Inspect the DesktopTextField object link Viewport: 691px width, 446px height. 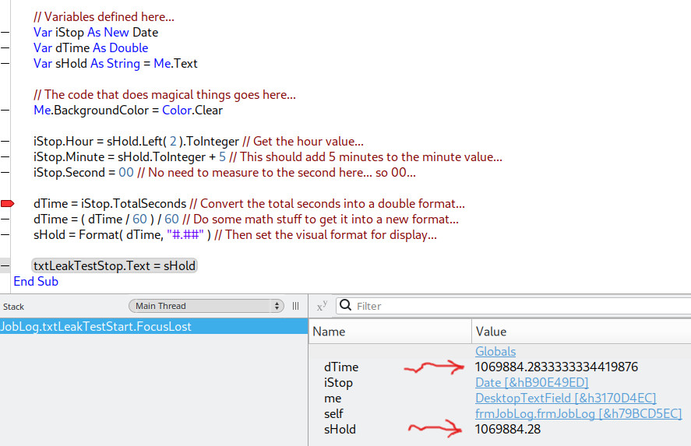[565, 398]
